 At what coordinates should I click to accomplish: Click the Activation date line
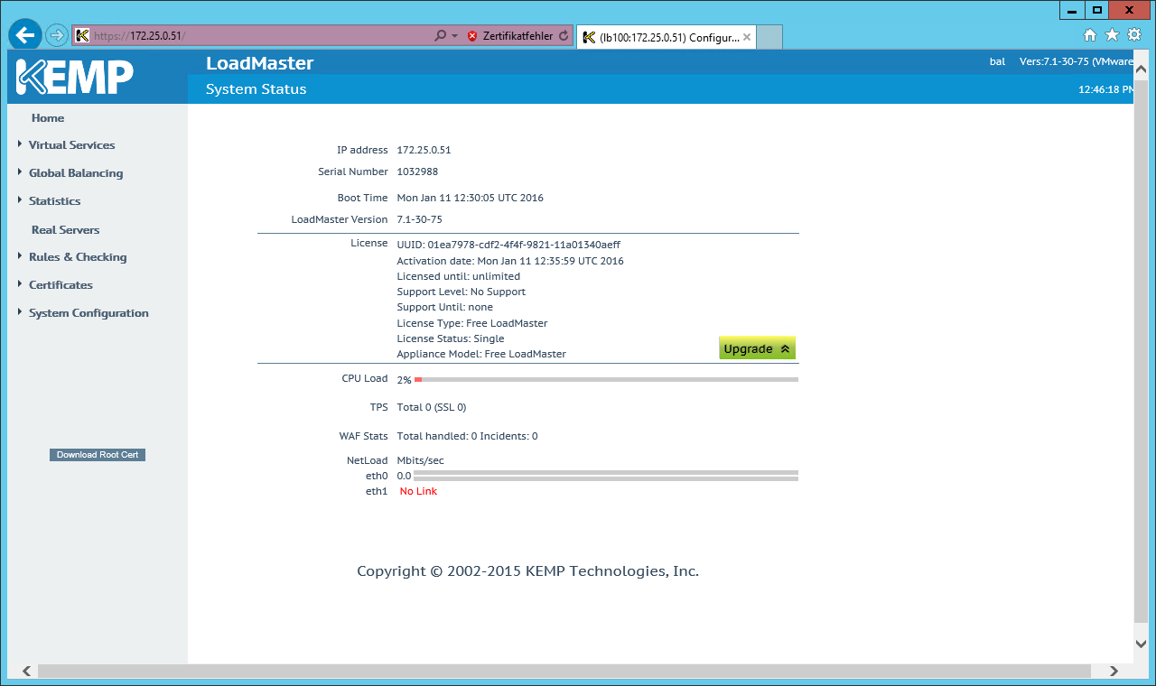[x=510, y=261]
